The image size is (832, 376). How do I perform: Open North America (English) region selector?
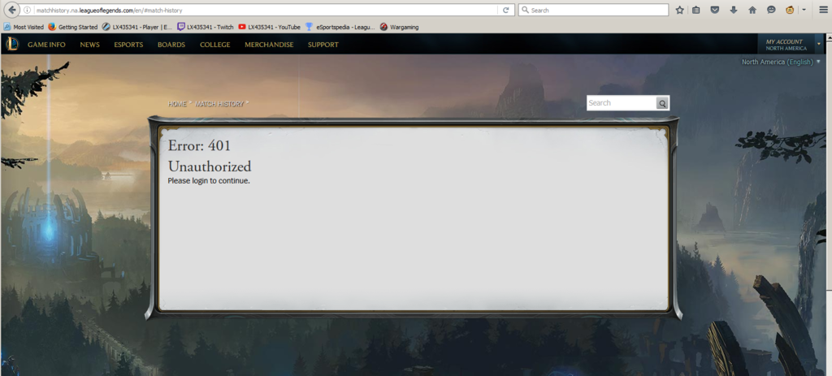(781, 62)
